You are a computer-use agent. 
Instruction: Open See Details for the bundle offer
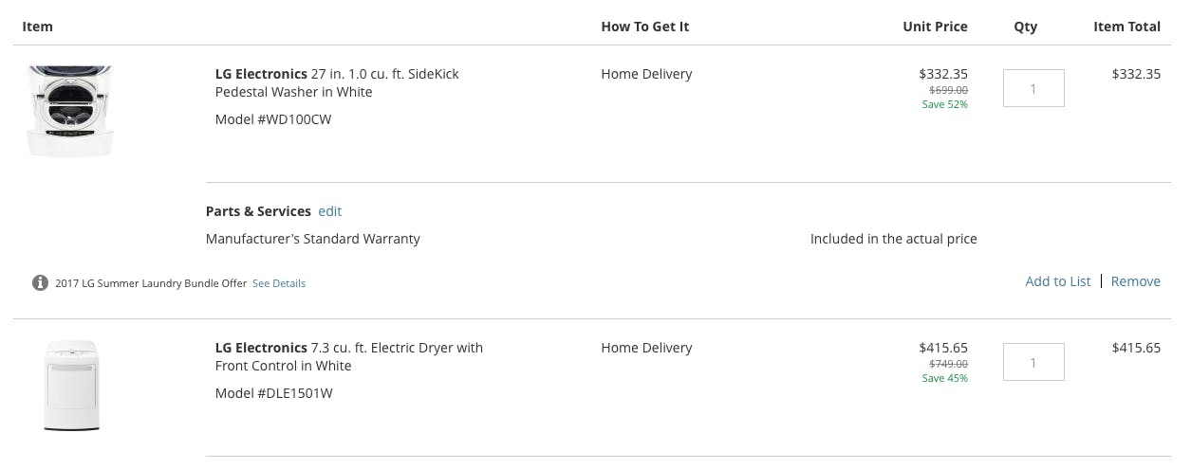pos(279,283)
